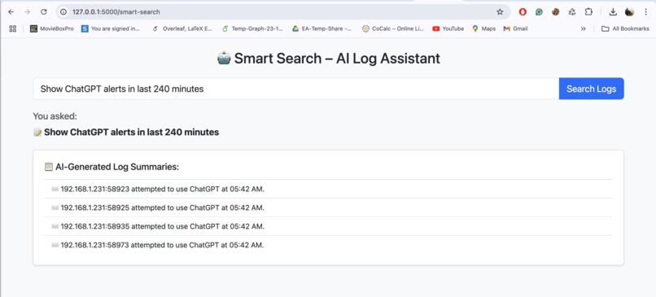This screenshot has height=297, width=656.
Task: Click the bold "Show ChatGPT alerts in last 240 minutes" text
Action: [131, 133]
